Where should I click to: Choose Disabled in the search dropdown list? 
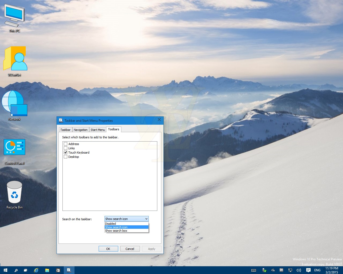pos(126,224)
